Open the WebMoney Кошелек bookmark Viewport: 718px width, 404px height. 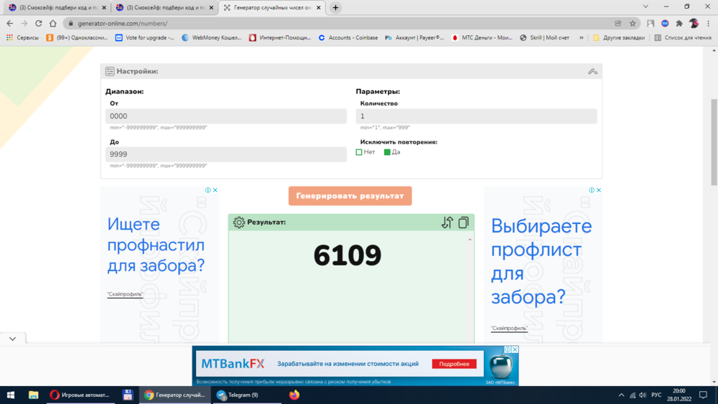212,37
